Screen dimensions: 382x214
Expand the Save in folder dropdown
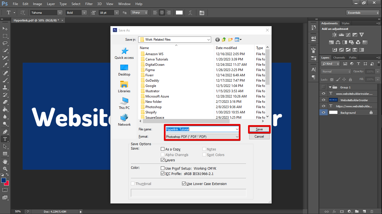tap(208, 40)
